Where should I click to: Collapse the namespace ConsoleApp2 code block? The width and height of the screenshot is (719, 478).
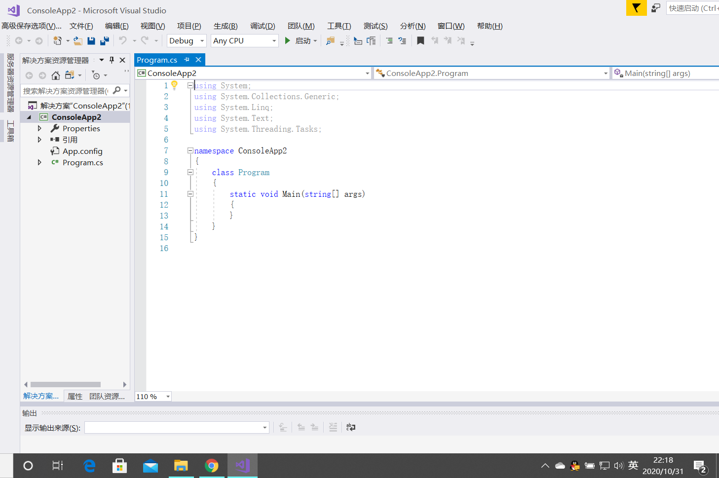(x=190, y=150)
